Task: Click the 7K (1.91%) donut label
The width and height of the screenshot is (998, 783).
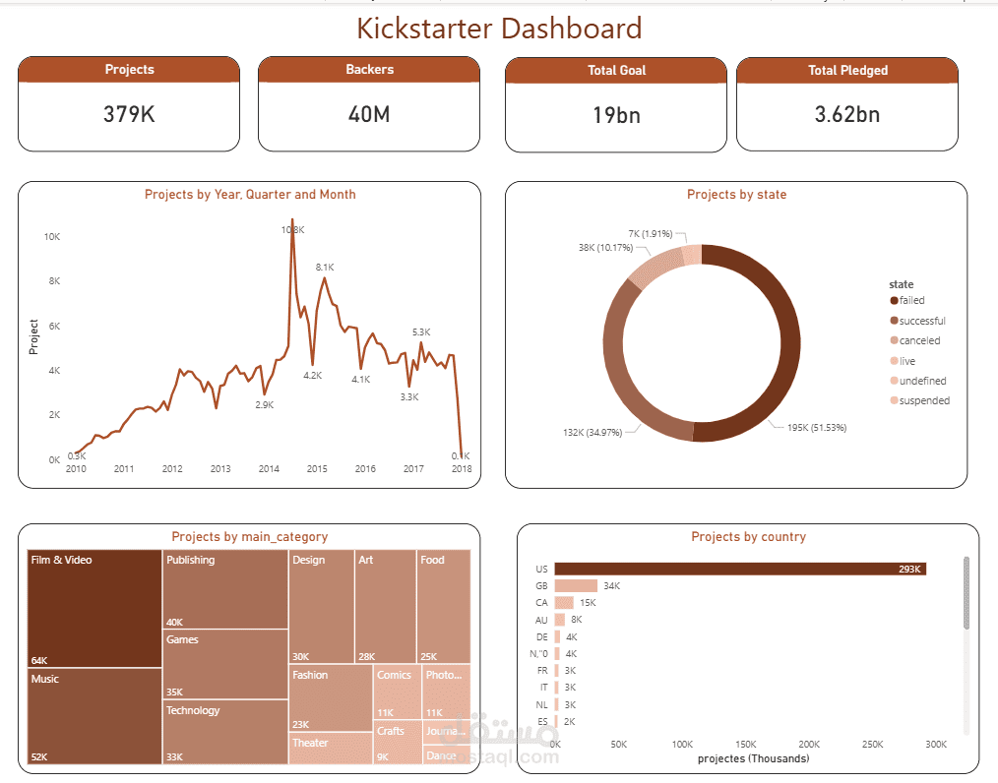Action: tap(651, 233)
